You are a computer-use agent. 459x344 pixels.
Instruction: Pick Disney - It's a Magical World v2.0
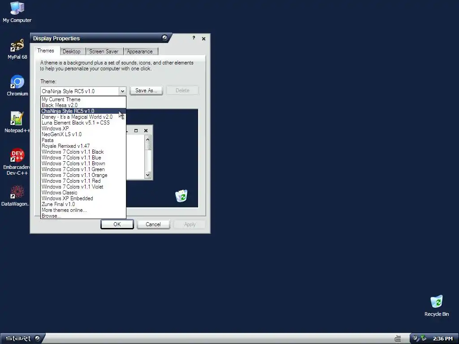coord(83,117)
